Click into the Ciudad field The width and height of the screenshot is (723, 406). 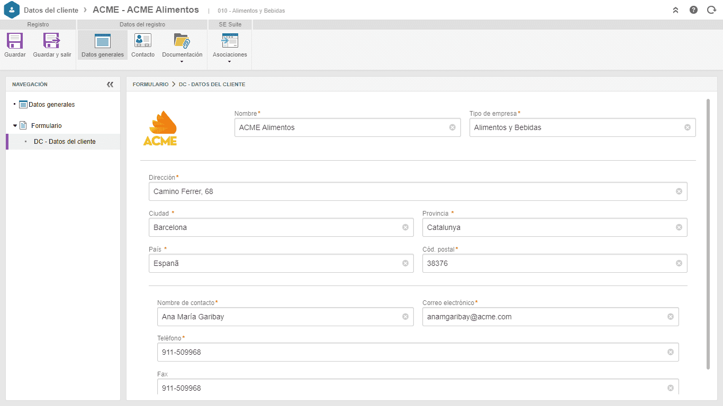click(x=281, y=227)
